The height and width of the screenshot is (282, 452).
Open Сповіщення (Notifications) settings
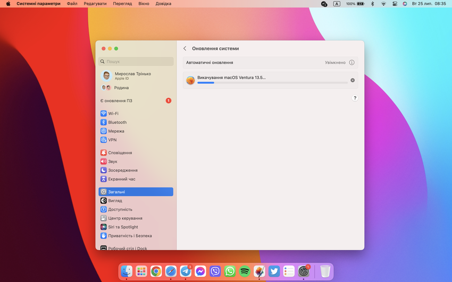tap(120, 152)
